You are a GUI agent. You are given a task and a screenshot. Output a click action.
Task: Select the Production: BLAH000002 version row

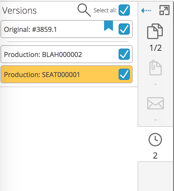click(x=67, y=54)
